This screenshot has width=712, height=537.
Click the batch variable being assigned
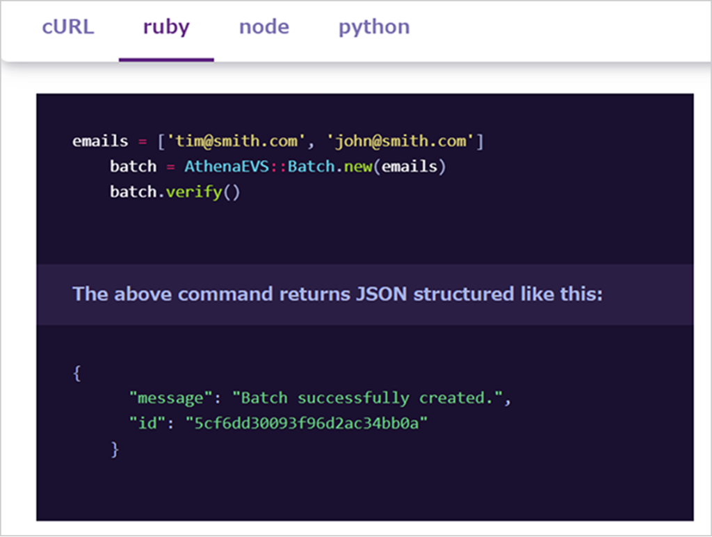coord(133,166)
